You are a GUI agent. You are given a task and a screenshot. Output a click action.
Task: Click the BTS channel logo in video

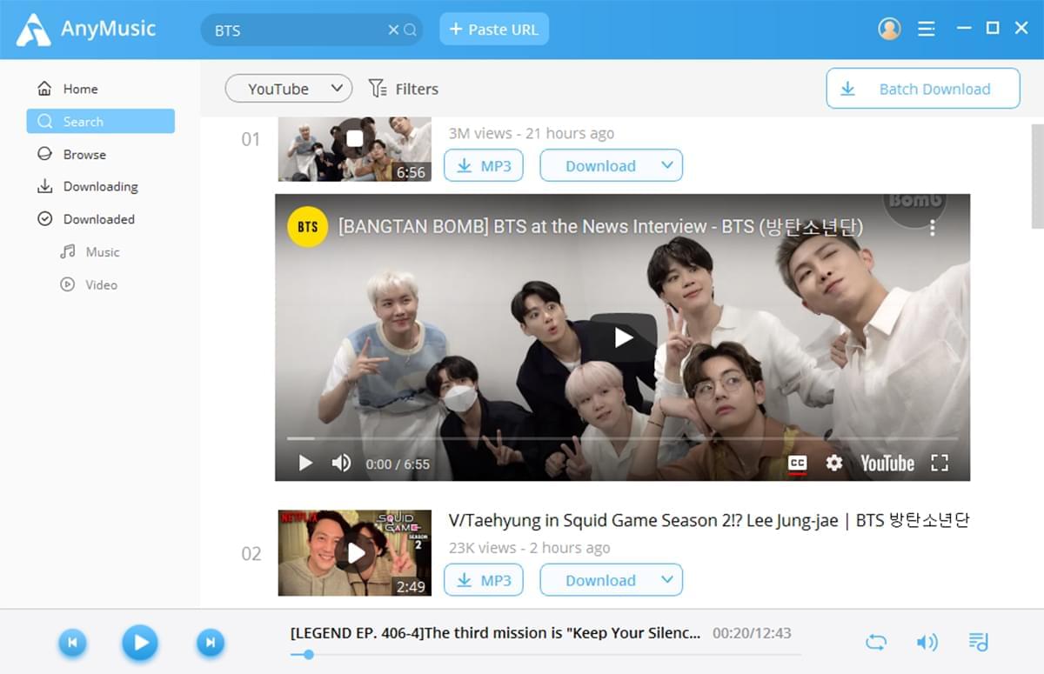coord(307,227)
